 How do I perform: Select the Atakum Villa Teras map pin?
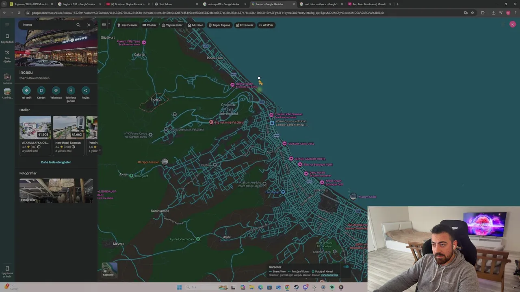[x=143, y=42]
